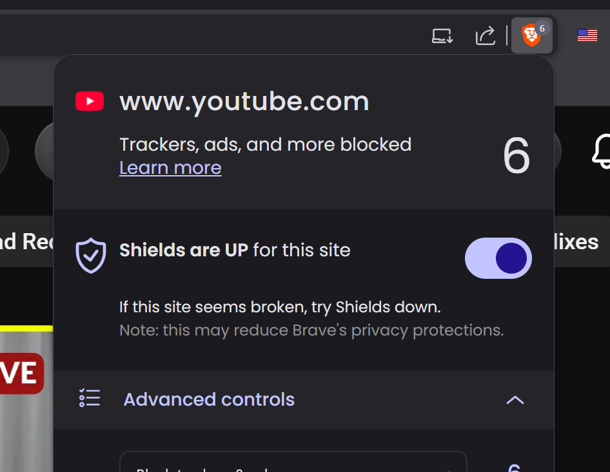610x472 pixels.
Task: Open the LIVE video thumbnail
Action: pyautogui.click(x=26, y=399)
